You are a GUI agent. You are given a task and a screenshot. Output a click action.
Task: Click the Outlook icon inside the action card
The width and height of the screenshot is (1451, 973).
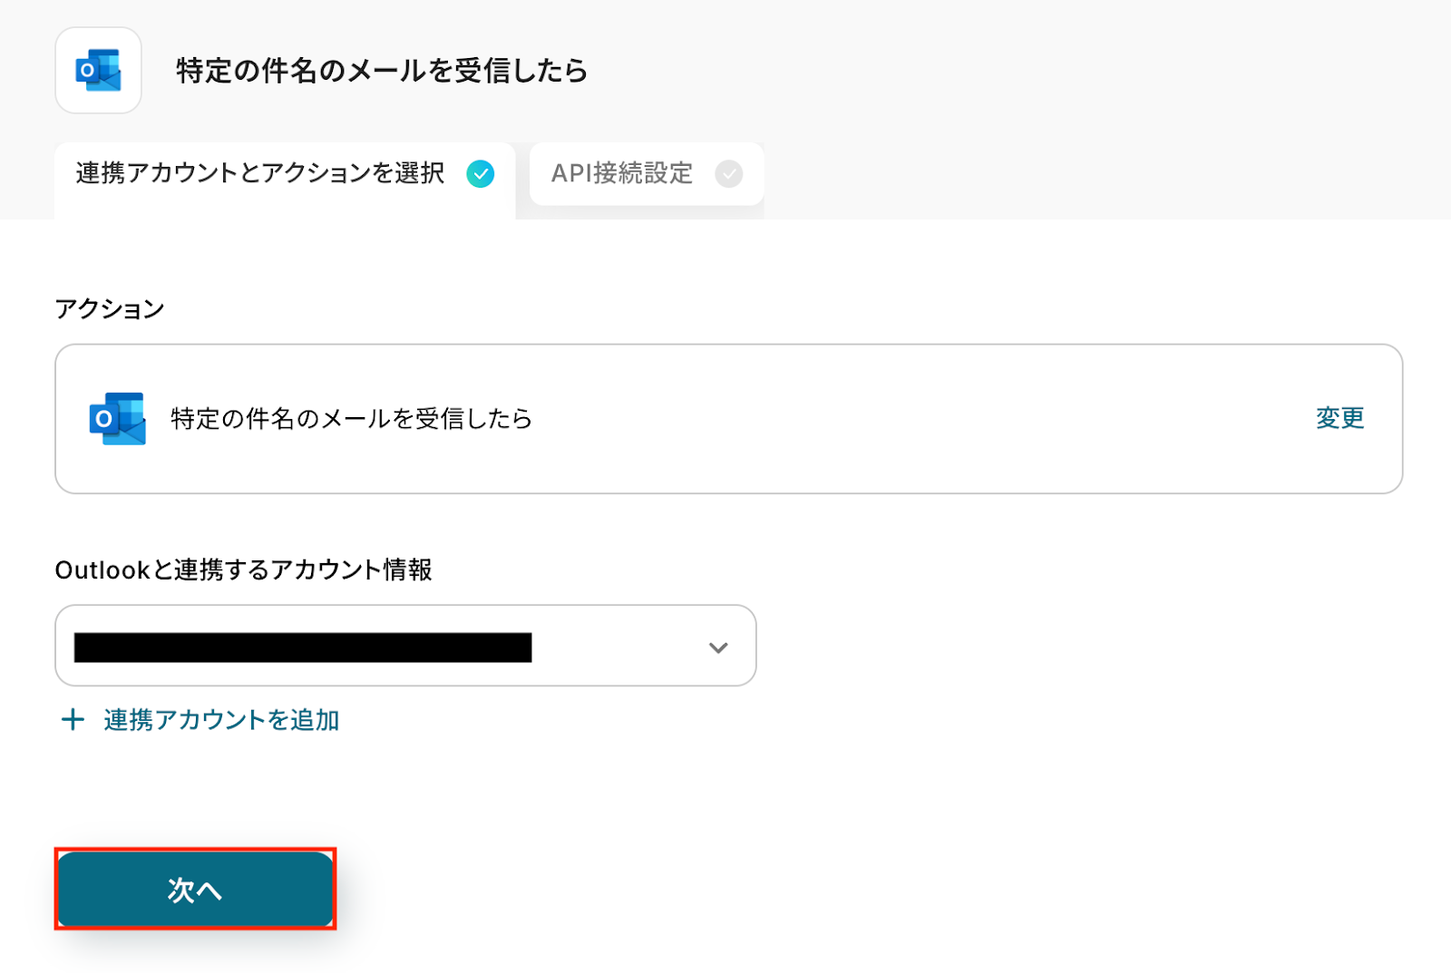(x=117, y=418)
